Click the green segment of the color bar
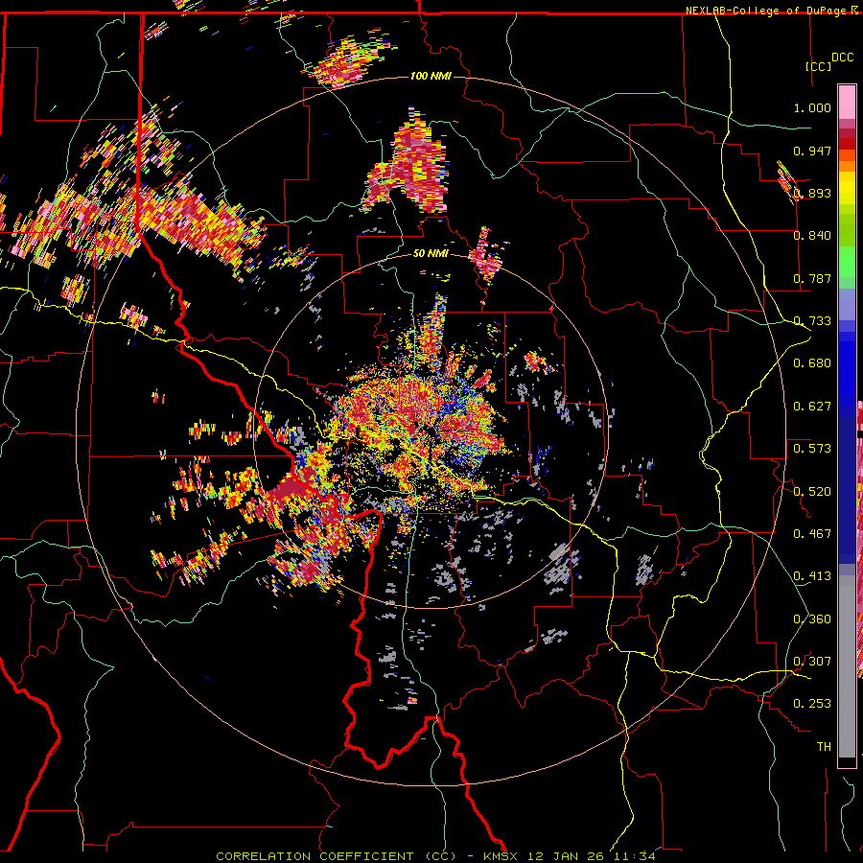 click(847, 262)
